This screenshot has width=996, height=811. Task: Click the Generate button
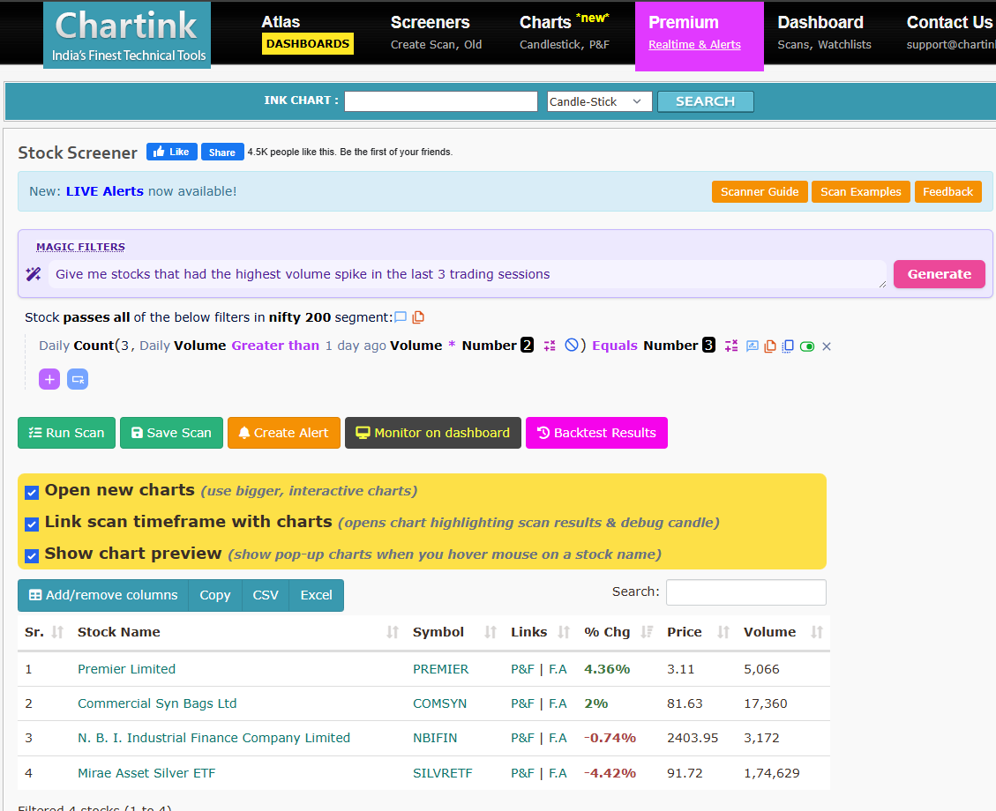(x=939, y=273)
